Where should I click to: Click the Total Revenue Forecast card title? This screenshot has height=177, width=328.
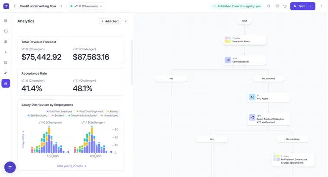[x=39, y=42]
